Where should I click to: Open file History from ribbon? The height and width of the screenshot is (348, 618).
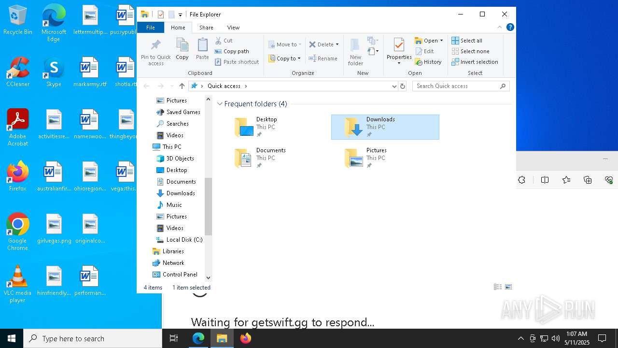click(428, 62)
